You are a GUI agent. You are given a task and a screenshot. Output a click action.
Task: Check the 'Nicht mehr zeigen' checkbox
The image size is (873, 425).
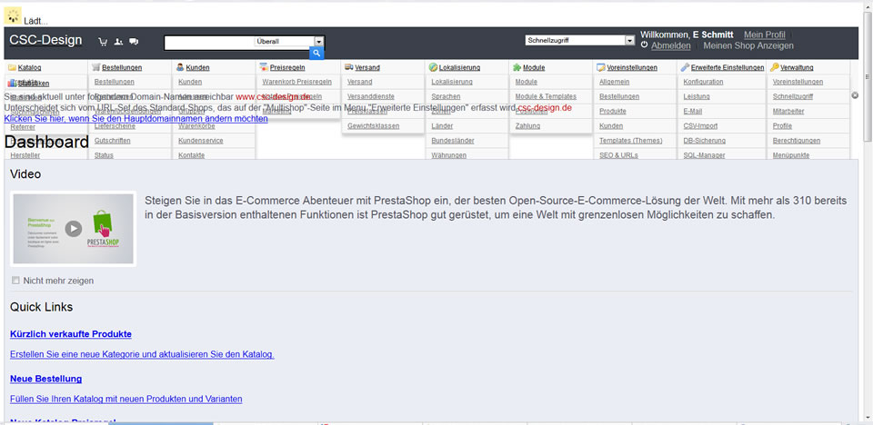15,281
